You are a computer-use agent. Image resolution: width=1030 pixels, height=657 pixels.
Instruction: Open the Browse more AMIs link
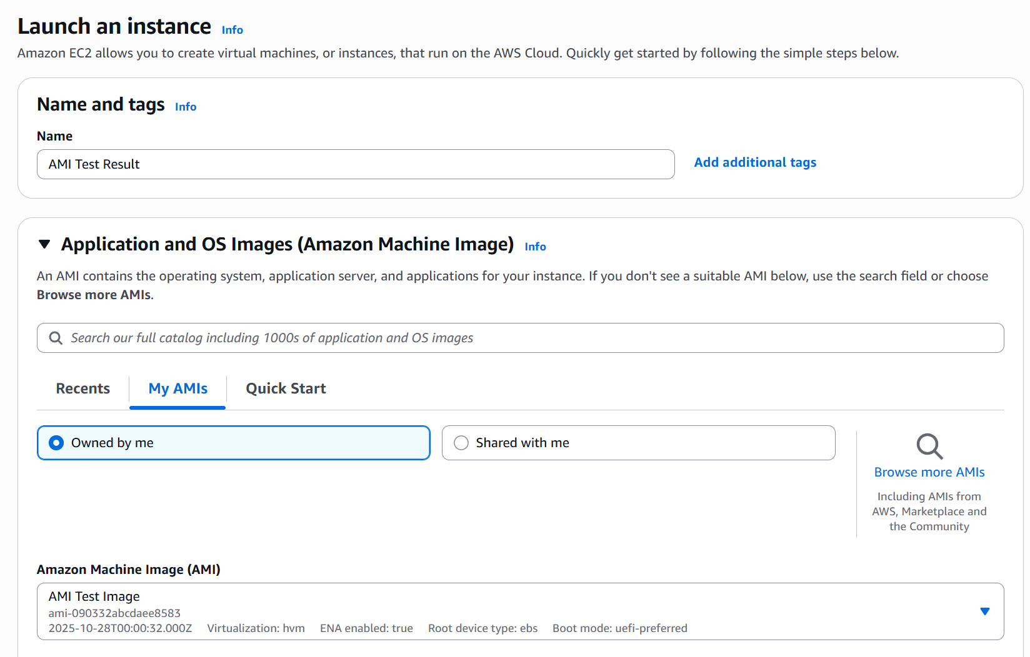(x=929, y=472)
